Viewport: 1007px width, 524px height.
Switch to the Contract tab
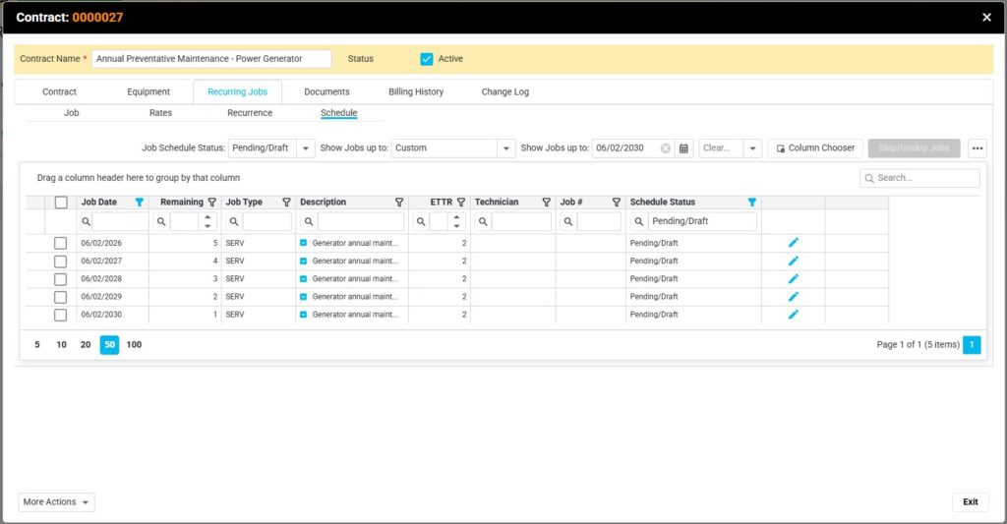click(x=59, y=91)
